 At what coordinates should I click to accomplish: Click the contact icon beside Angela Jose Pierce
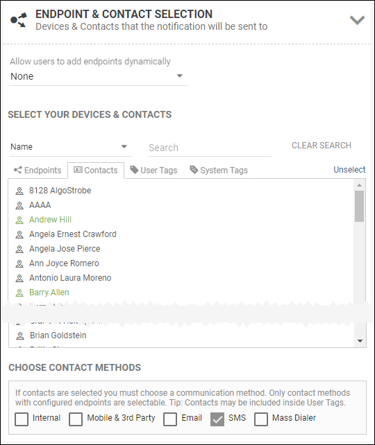19,249
